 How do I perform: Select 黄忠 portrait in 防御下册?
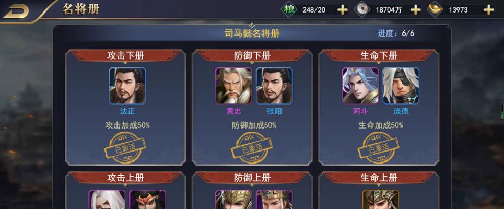[233, 86]
